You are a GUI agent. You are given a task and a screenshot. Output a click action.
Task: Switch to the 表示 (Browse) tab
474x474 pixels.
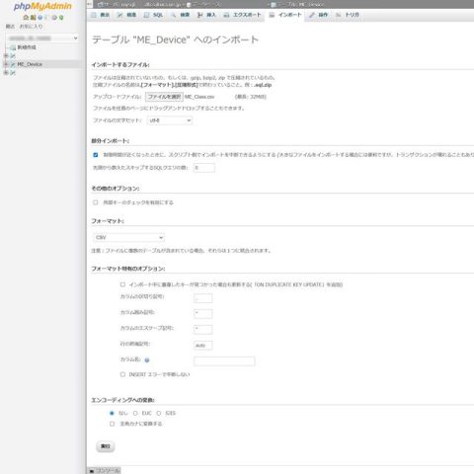101,15
